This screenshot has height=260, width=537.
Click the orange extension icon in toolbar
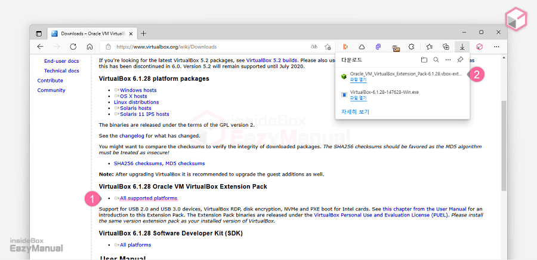[x=345, y=47]
